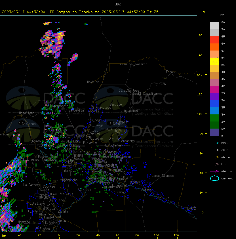This screenshot has width=236, height=239.
Task: Select the 'Mirador' map label
Action: tap(120, 192)
